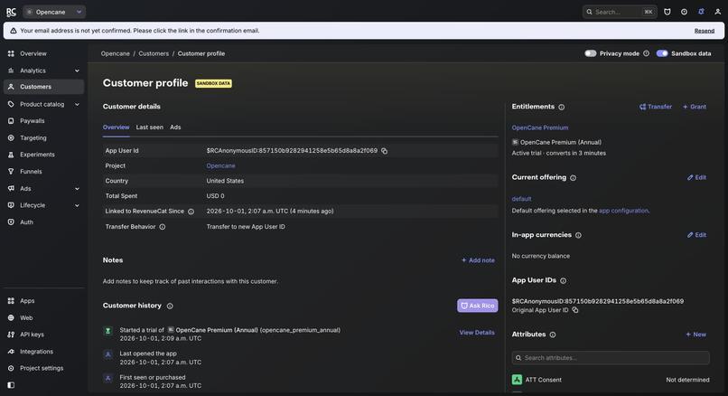Viewport: 728px width, 396px height.
Task: Click Customers breadcrumb link
Action: 154,53
